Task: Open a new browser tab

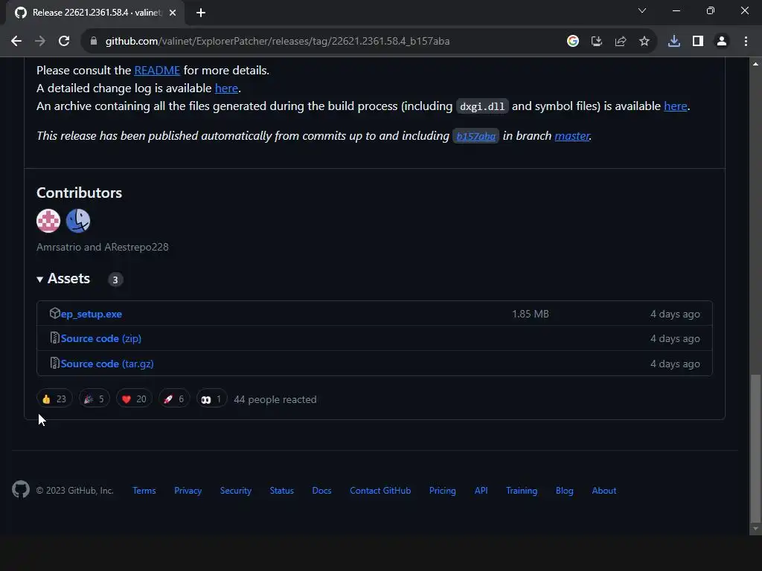Action: 201,13
